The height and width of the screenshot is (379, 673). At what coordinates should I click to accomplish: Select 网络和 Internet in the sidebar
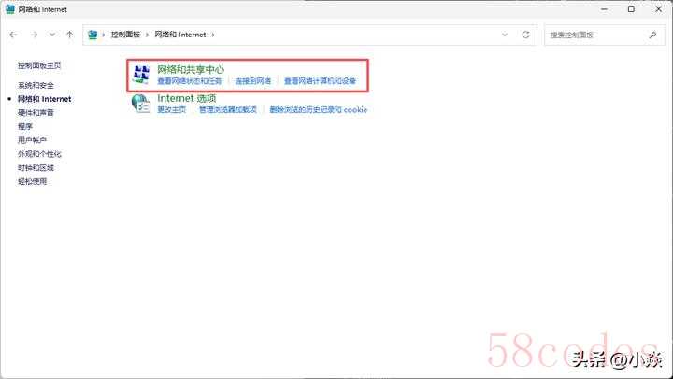pyautogui.click(x=44, y=99)
